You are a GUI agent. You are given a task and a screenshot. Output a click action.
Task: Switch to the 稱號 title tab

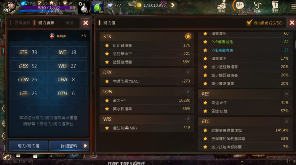(69, 23)
